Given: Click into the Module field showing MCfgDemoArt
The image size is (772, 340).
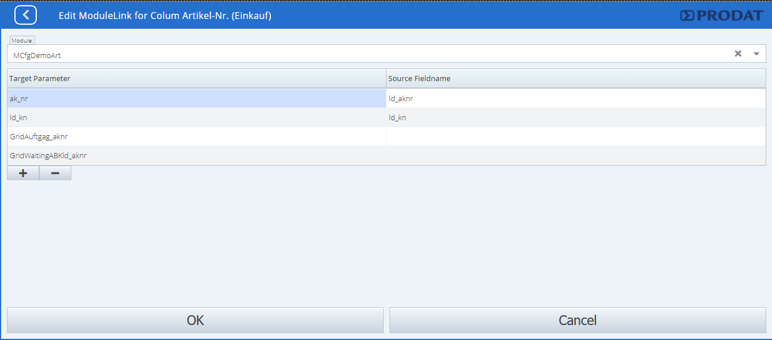Looking at the screenshot, I should (368, 55).
